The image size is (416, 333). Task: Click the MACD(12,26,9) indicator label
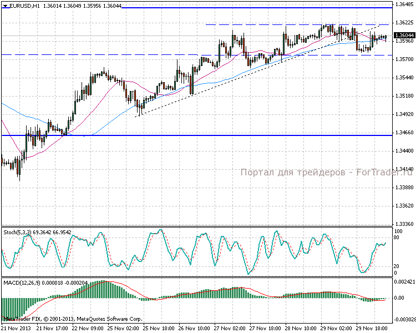point(22,283)
